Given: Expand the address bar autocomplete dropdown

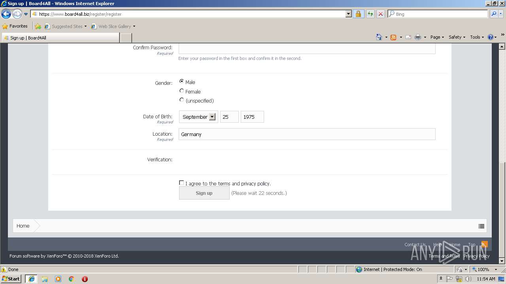Looking at the screenshot, I should tap(348, 14).
